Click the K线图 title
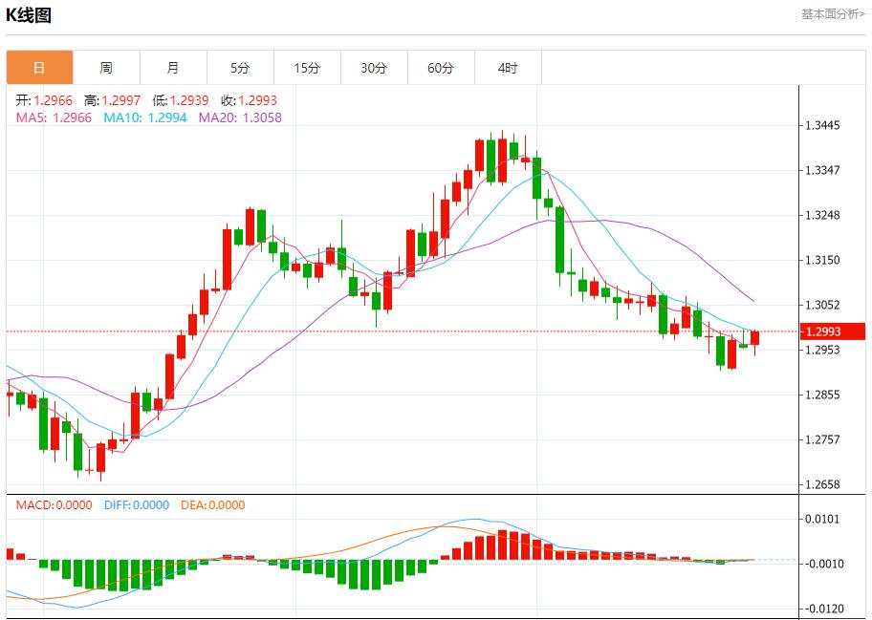This screenshot has width=872, height=620. [29, 15]
